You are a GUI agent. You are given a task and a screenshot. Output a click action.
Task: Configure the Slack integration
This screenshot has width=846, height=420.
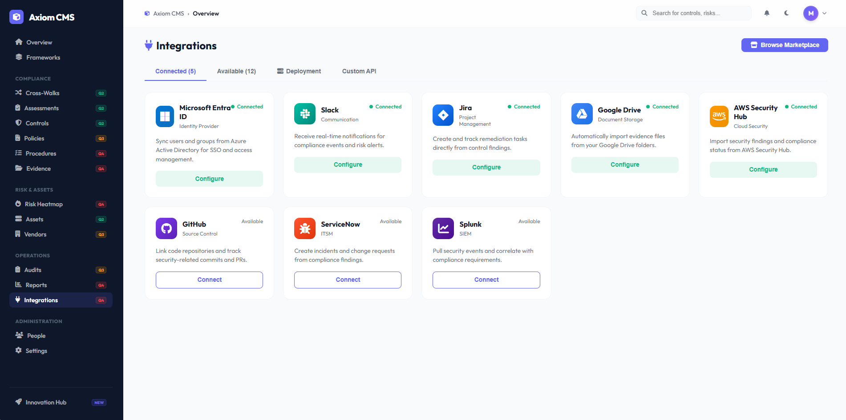(x=348, y=165)
